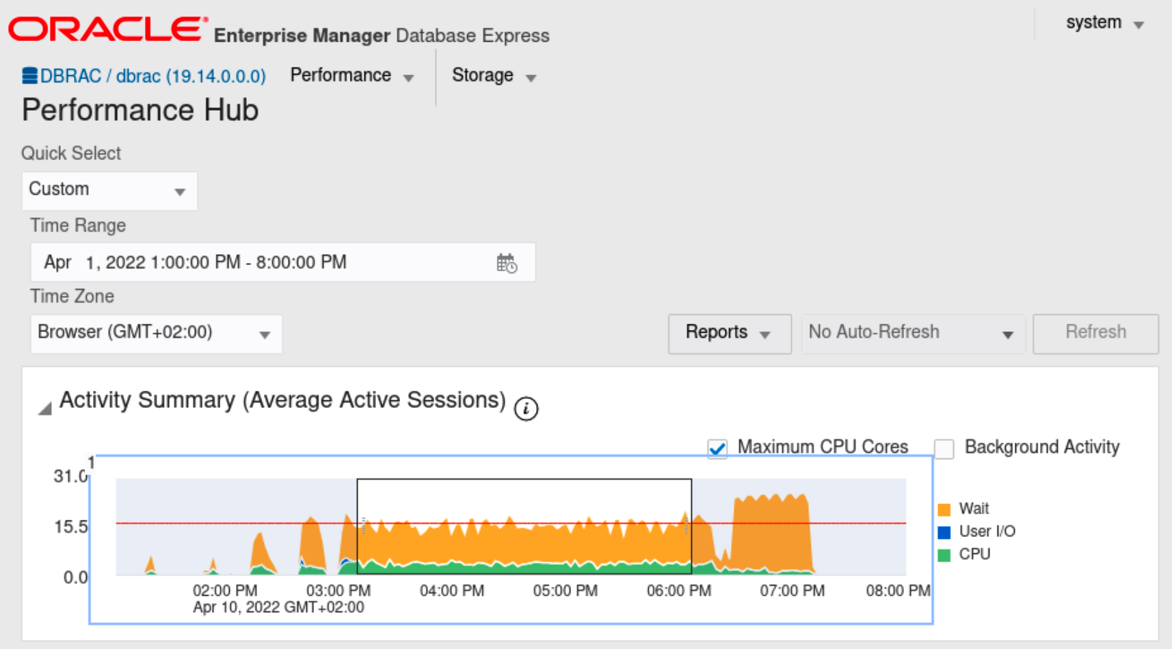Click the Activity Summary info icon
Image resolution: width=1172 pixels, height=649 pixels.
tap(526, 409)
